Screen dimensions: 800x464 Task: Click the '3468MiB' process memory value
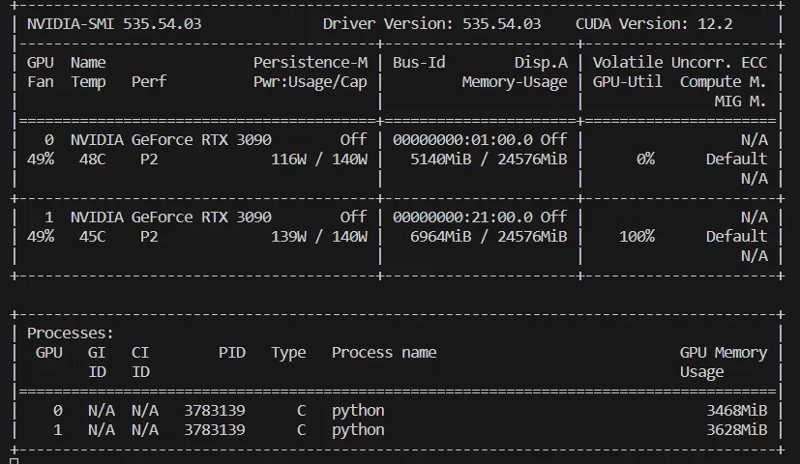(737, 411)
